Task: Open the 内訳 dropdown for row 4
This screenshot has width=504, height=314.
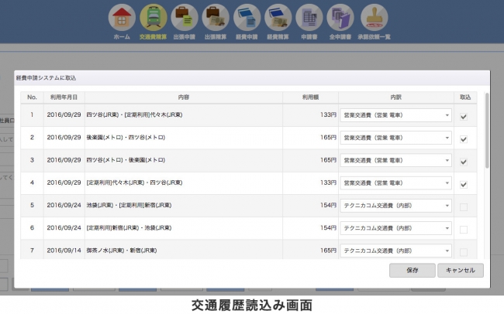Action: 395,183
